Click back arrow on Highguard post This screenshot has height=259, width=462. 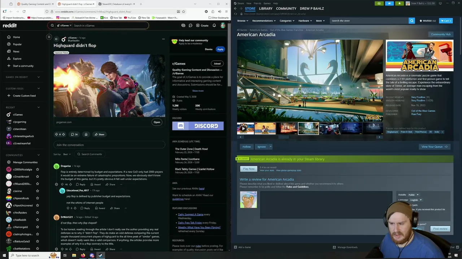point(56,39)
